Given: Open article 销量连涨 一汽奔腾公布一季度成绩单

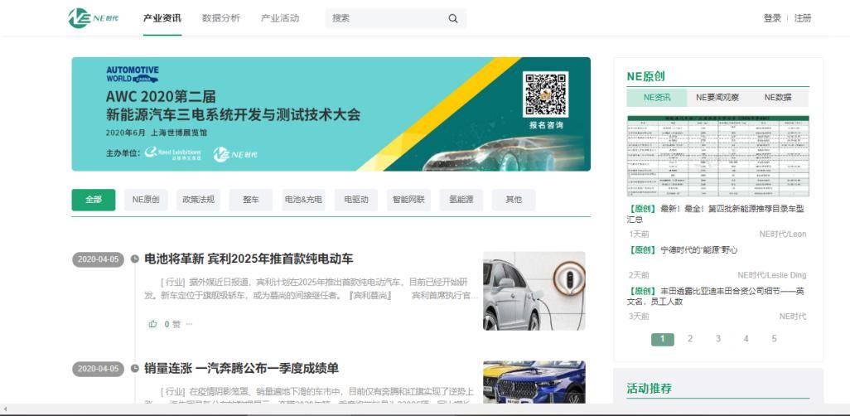Looking at the screenshot, I should coord(242,369).
